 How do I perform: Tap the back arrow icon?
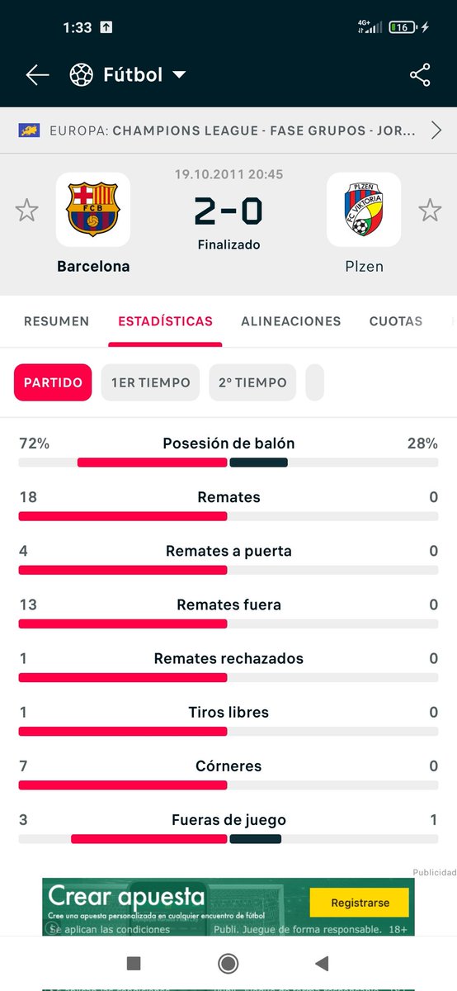tap(37, 75)
